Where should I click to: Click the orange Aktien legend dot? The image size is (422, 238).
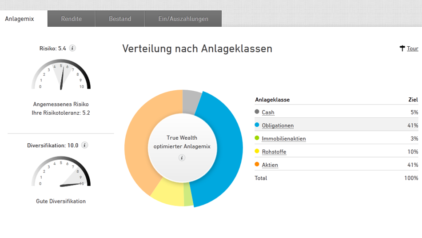(x=257, y=164)
